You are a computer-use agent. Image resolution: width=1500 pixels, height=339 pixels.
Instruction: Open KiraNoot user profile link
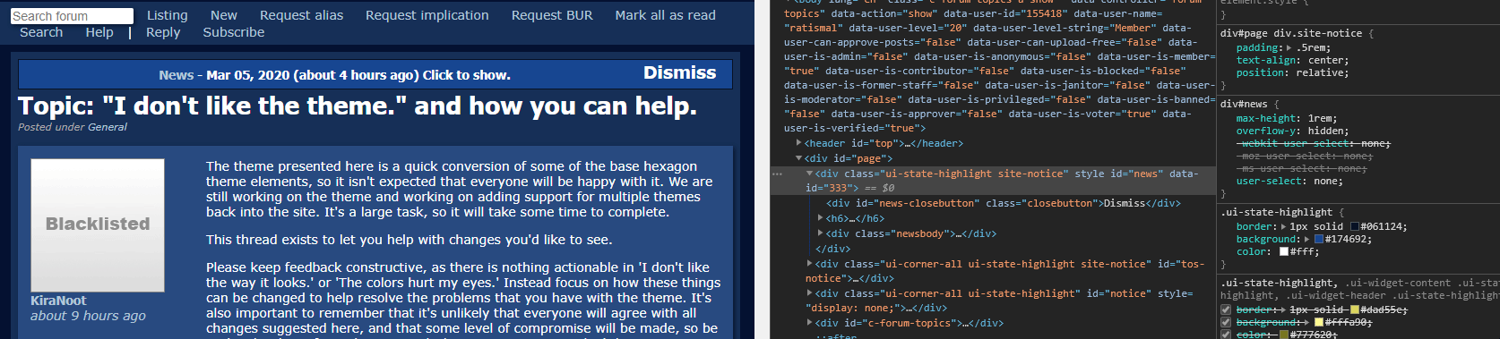(x=58, y=301)
